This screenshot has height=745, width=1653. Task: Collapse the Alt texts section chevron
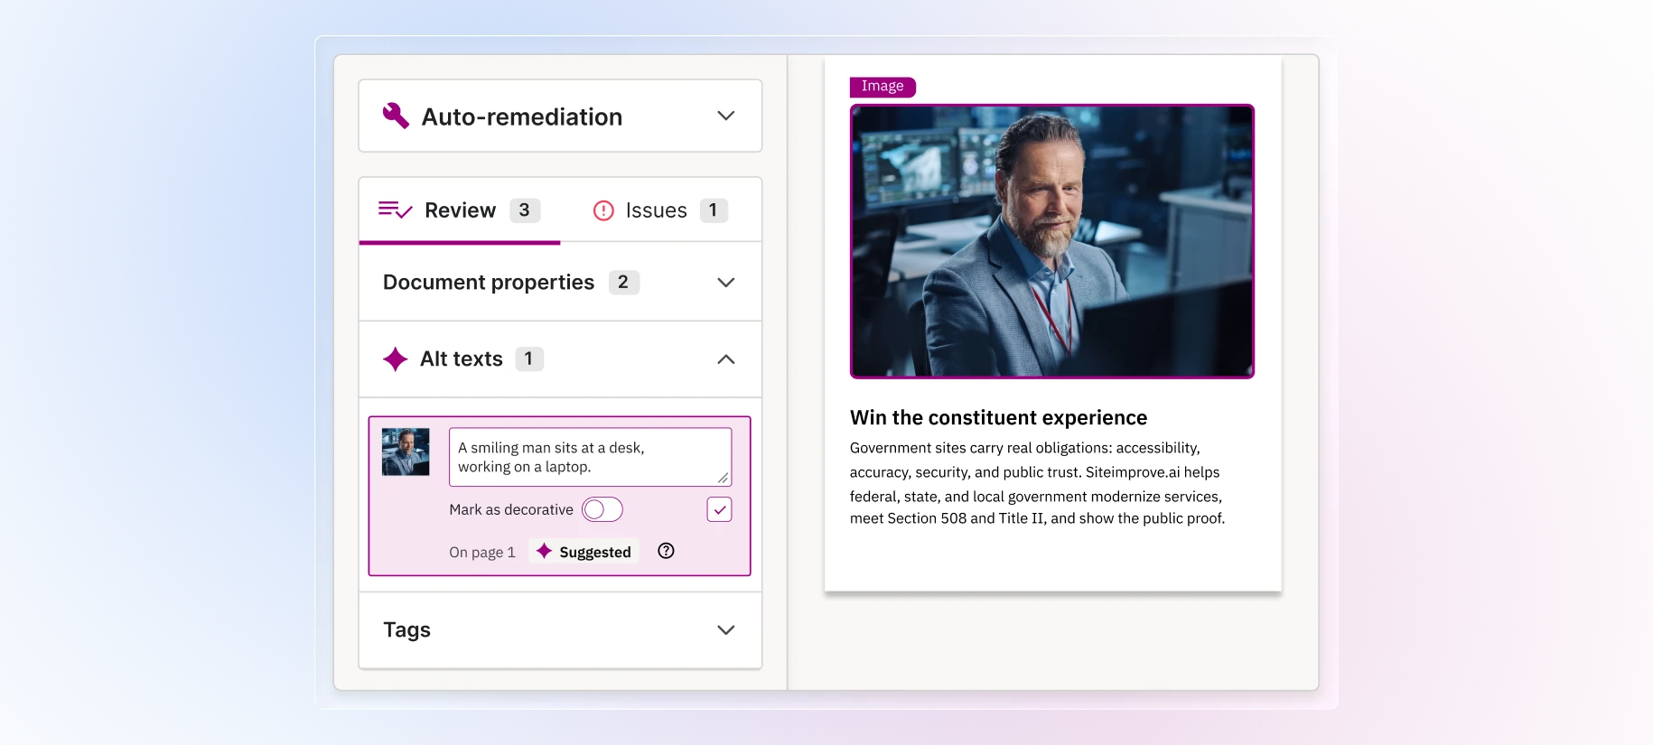point(725,359)
